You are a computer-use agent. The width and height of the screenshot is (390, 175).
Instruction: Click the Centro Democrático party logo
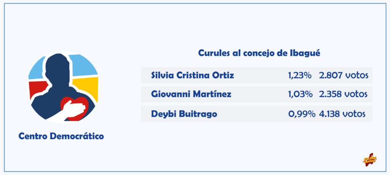tap(63, 87)
